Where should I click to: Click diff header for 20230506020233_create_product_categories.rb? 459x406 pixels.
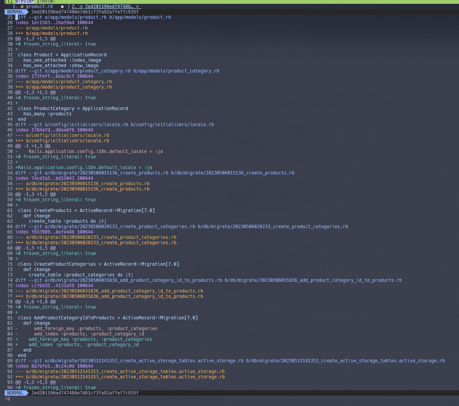coord(181,227)
